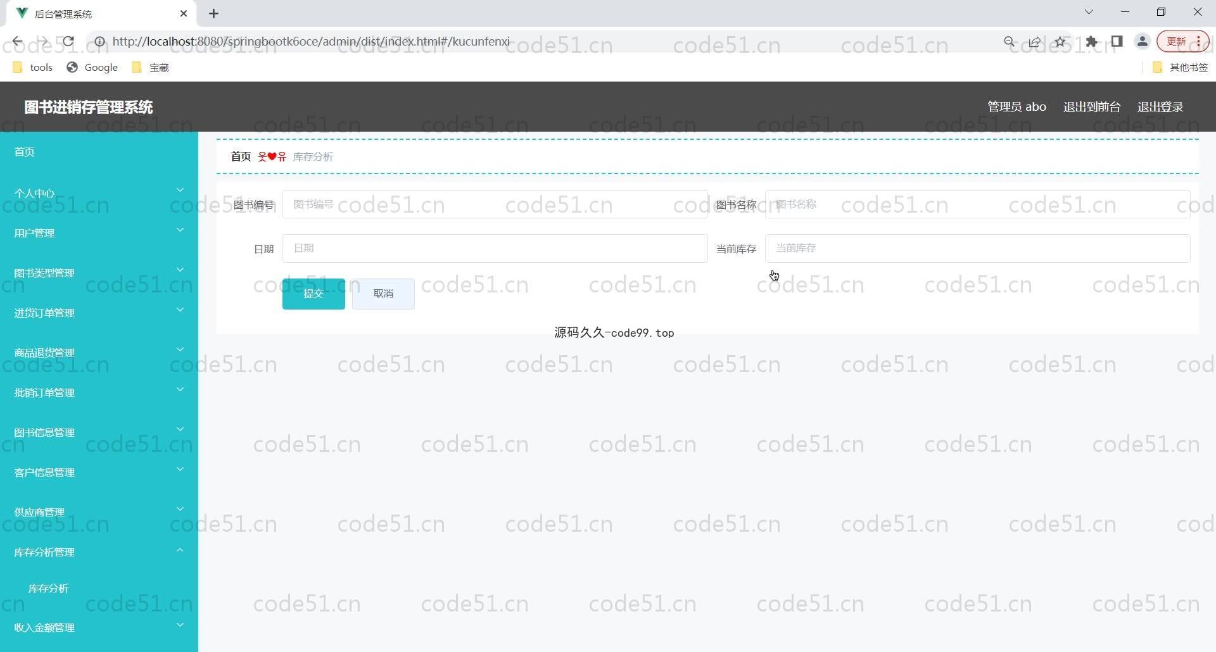The image size is (1216, 652).
Task: Click the zoom magnifier icon in address bar
Action: (1010, 42)
